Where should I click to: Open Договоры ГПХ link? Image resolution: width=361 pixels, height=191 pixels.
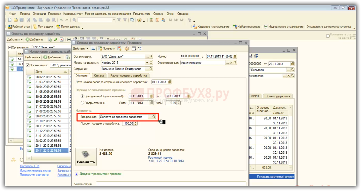coord(30,166)
